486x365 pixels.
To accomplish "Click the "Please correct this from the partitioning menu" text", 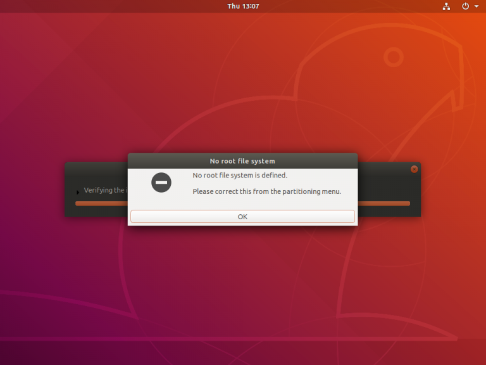I will (x=266, y=191).
